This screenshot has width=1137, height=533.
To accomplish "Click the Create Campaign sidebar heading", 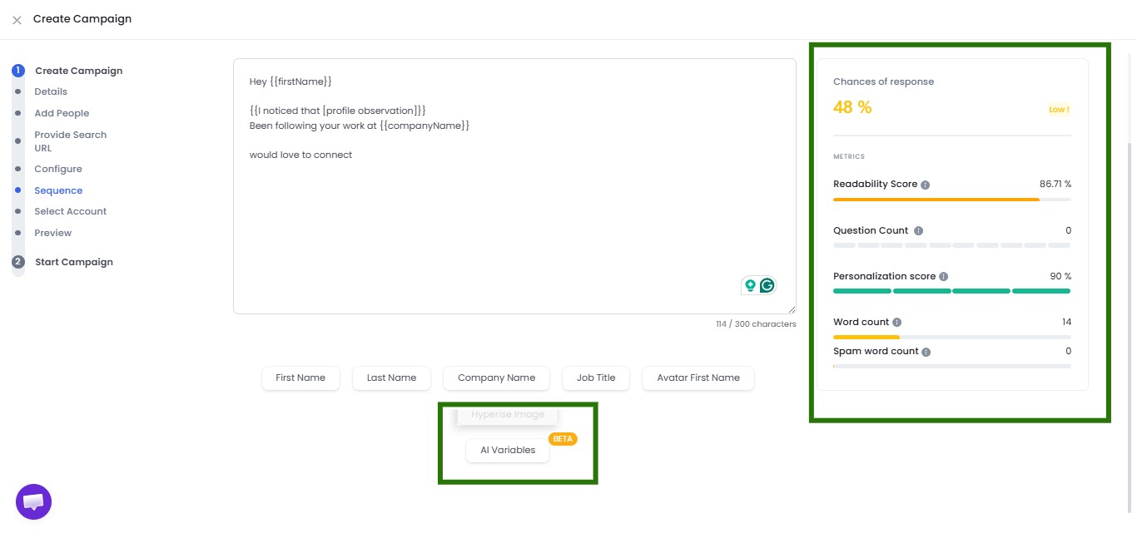I will click(79, 71).
